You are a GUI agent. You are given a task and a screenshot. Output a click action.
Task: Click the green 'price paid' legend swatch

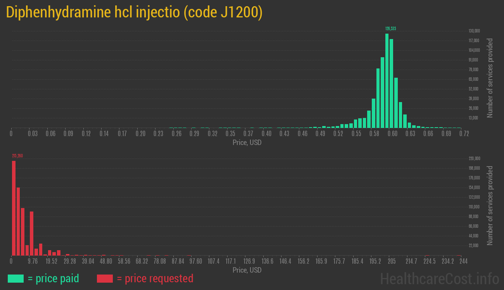[x=16, y=278]
